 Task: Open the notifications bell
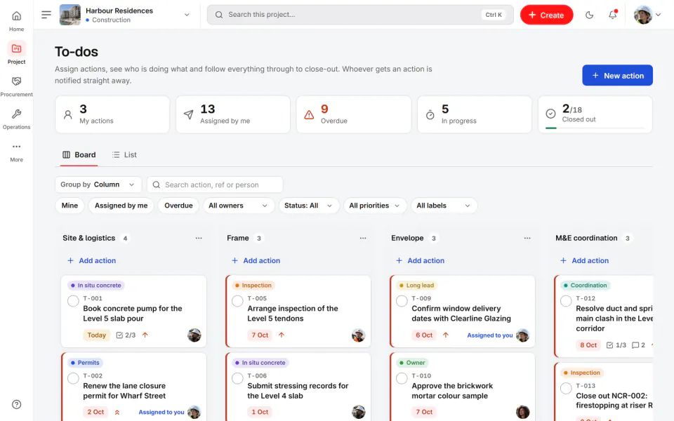(612, 15)
